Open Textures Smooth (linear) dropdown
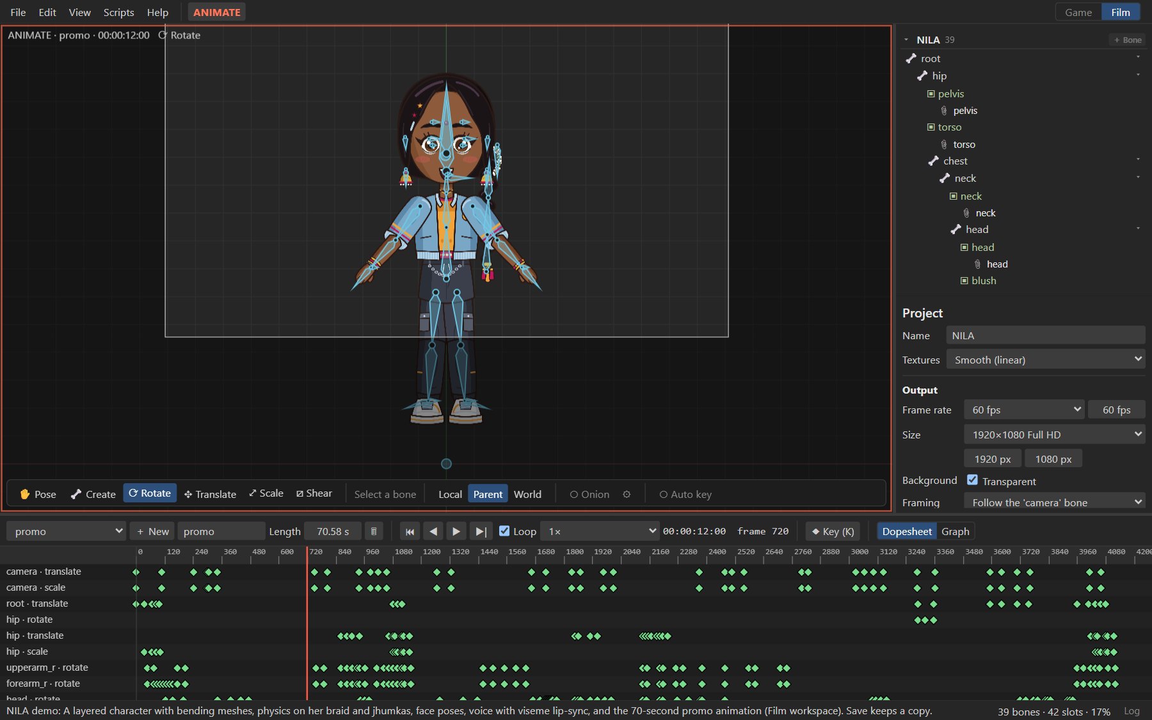The height and width of the screenshot is (720, 1152). (x=1046, y=360)
